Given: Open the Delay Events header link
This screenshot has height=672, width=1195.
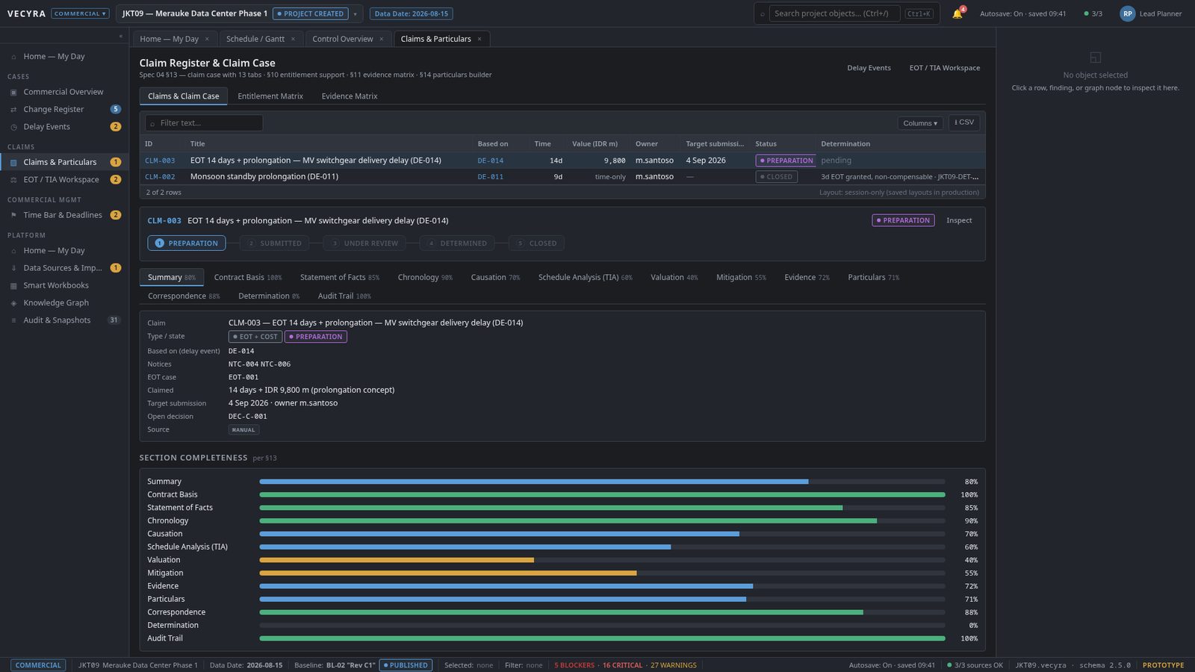Looking at the screenshot, I should (869, 68).
